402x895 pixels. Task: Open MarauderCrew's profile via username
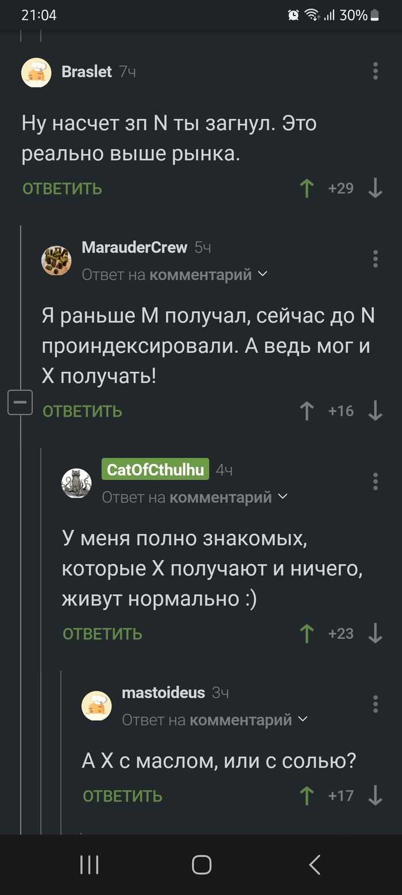point(134,247)
